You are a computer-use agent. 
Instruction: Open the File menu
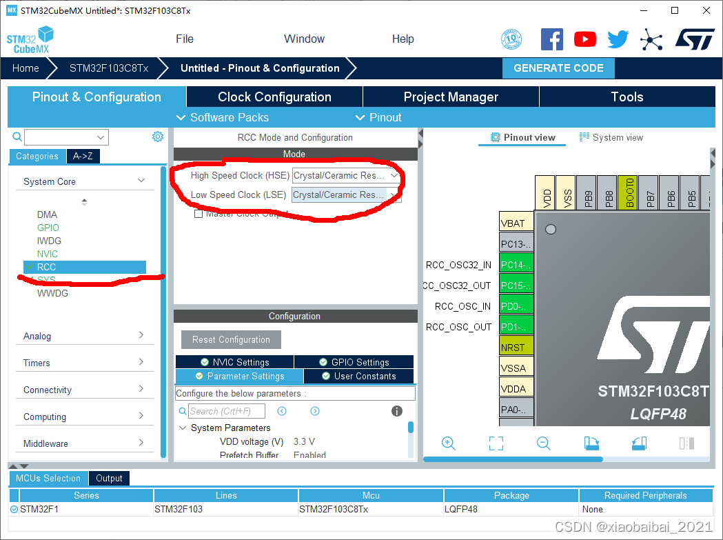click(x=185, y=39)
